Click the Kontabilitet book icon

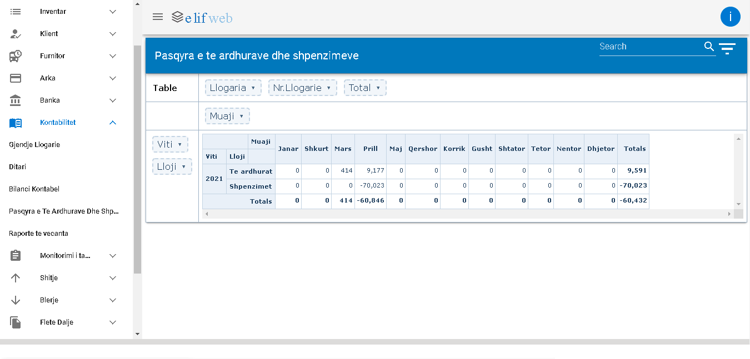16,123
